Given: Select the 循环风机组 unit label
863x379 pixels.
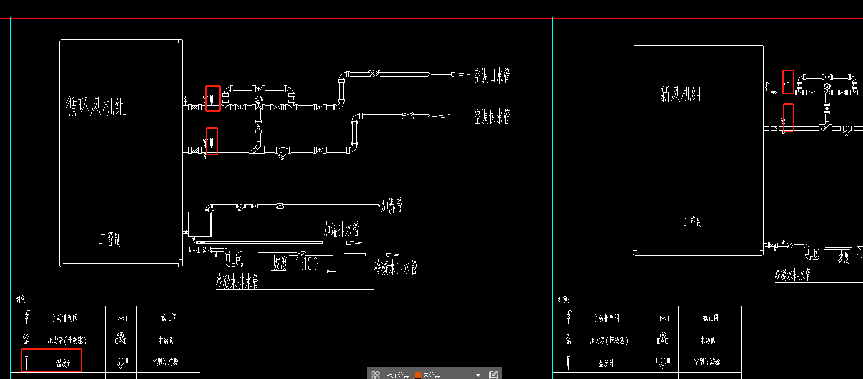Looking at the screenshot, I should [96, 107].
